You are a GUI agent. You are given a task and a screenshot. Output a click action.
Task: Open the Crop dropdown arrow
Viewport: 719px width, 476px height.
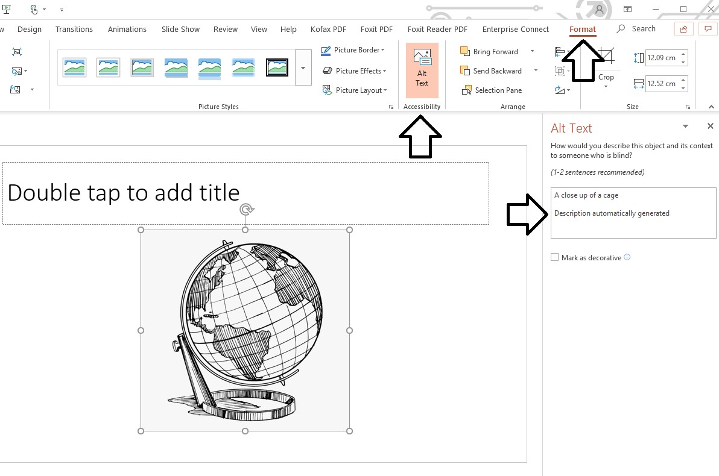pyautogui.click(x=606, y=86)
